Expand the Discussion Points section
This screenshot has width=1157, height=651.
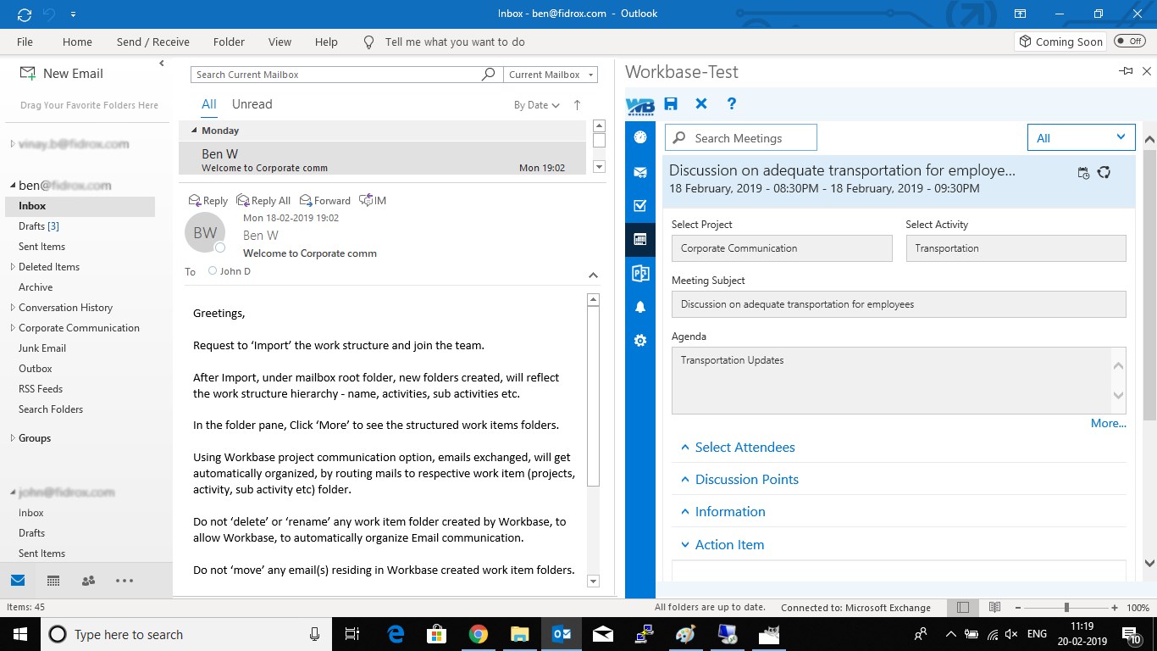pos(739,479)
